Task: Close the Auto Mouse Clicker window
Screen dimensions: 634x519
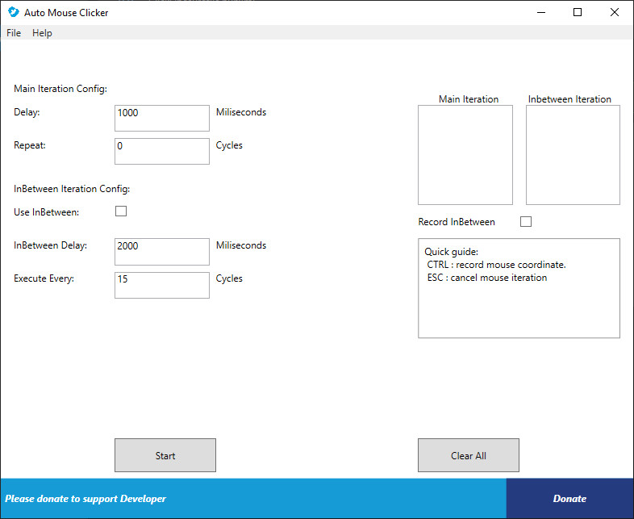Action: 614,12
